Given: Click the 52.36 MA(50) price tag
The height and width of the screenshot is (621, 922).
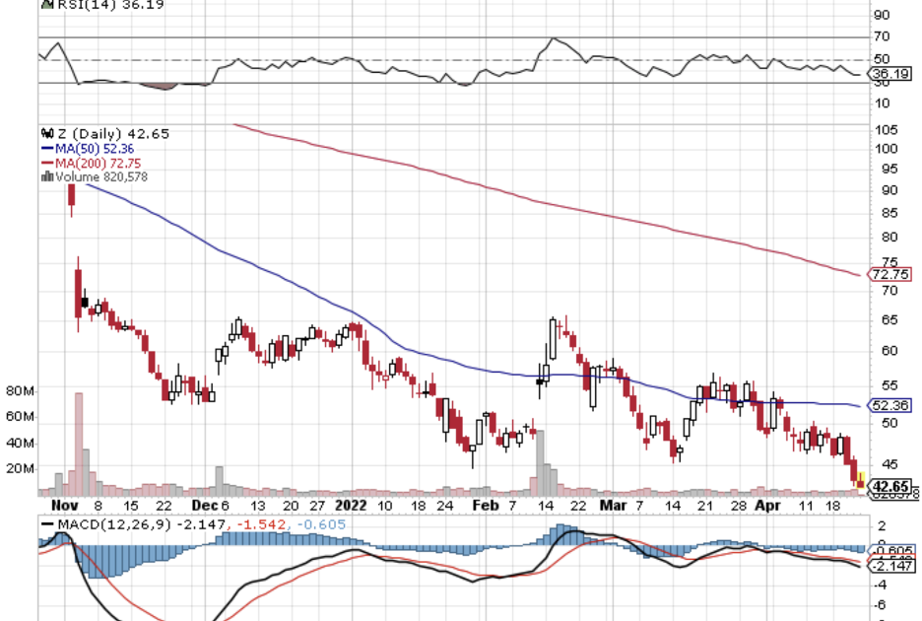Looking at the screenshot, I should click(889, 405).
